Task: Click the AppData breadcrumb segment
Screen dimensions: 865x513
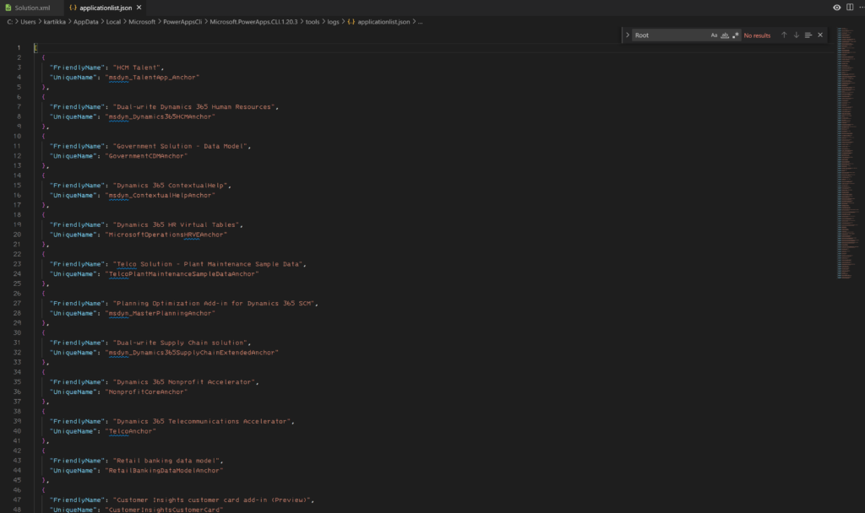Action: 85,21
